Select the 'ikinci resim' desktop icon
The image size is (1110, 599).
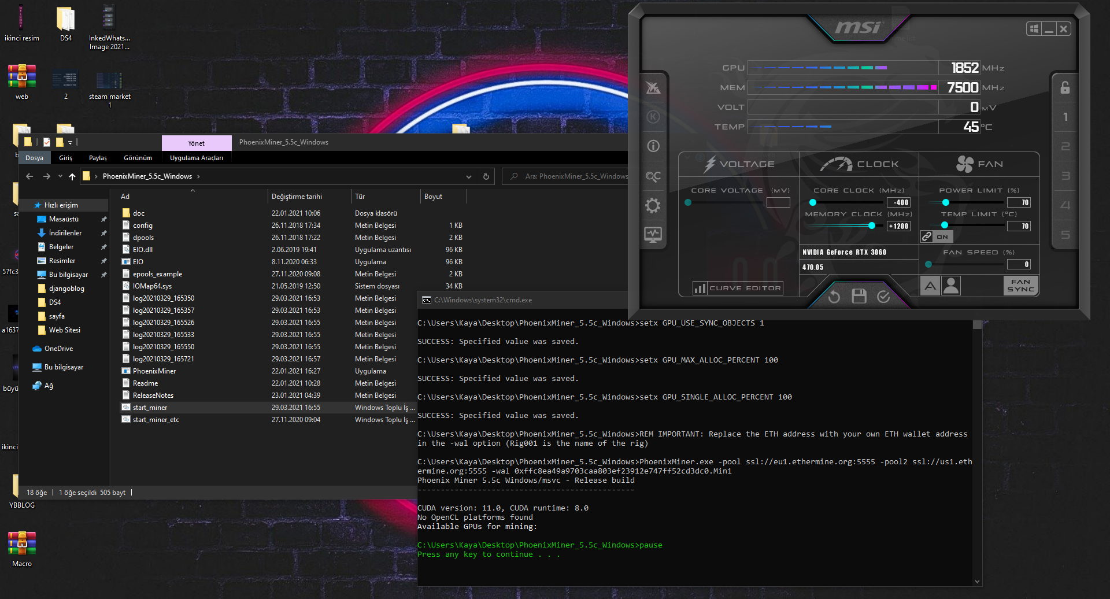(x=22, y=24)
